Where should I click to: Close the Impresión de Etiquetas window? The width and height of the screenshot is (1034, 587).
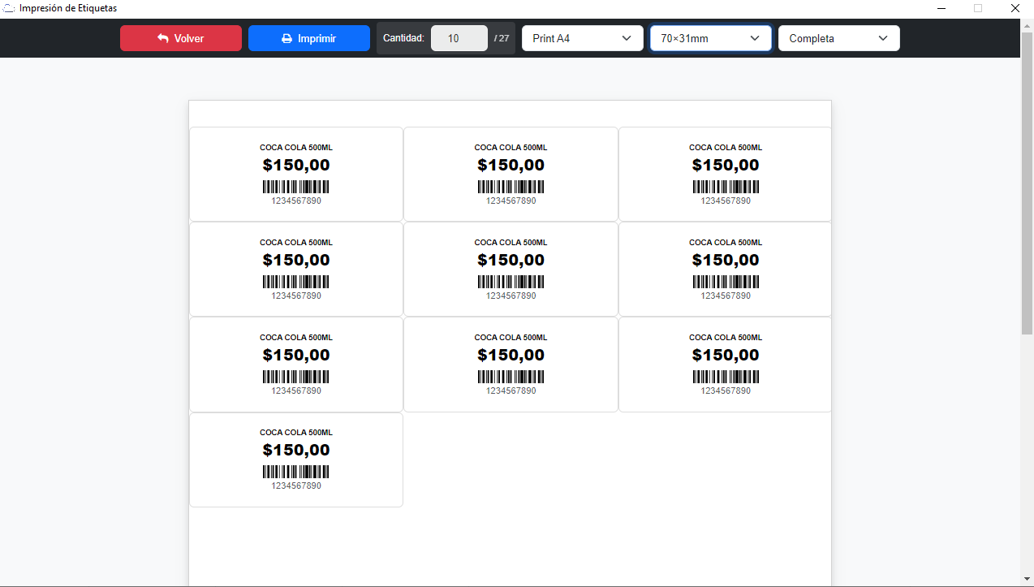[x=1015, y=8]
